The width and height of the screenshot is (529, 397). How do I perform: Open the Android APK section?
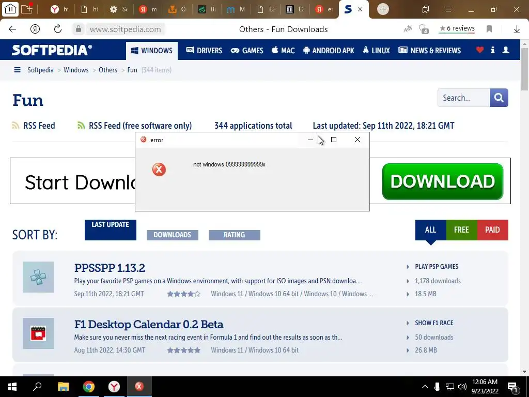tap(329, 50)
